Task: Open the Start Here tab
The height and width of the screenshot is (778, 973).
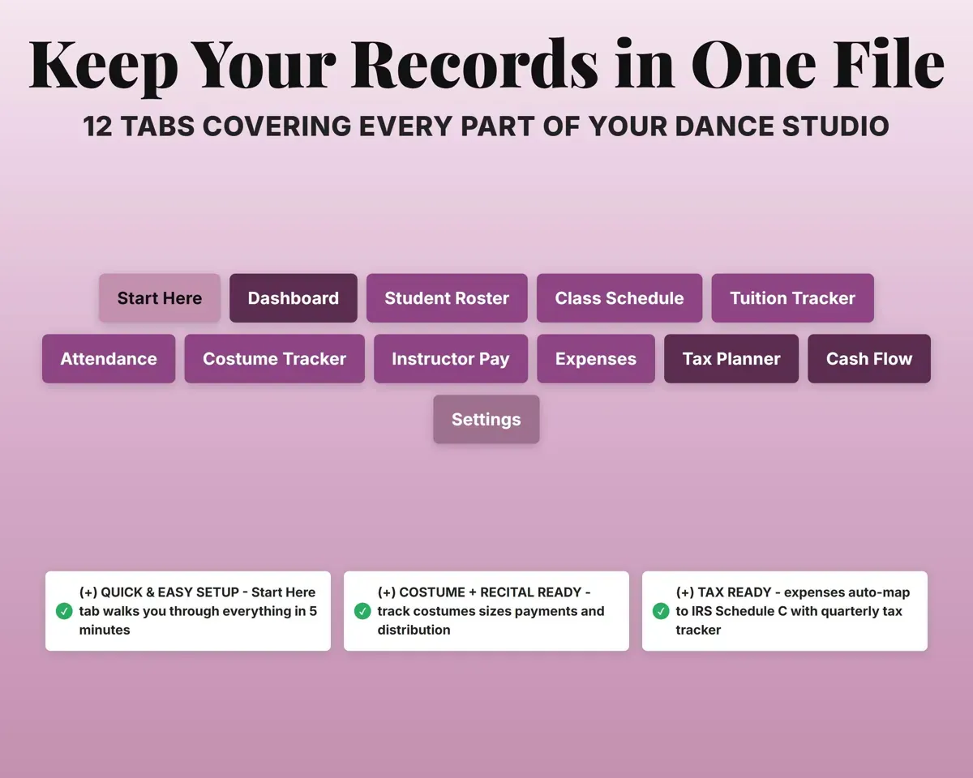Action: [160, 298]
